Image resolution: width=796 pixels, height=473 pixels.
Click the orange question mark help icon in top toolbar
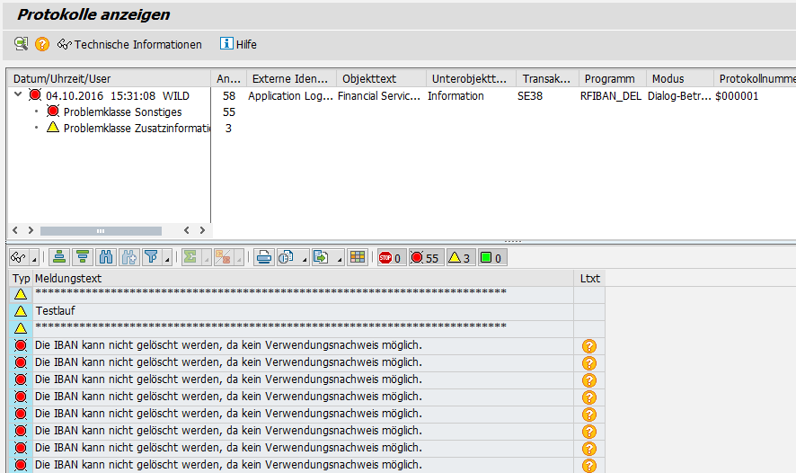(x=42, y=44)
